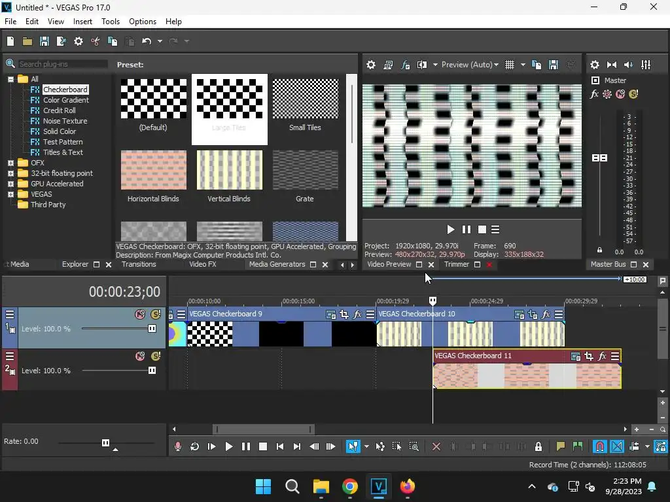Screen dimensions: 670x502
Task: Switch to Video FX tab
Action: (x=203, y=264)
